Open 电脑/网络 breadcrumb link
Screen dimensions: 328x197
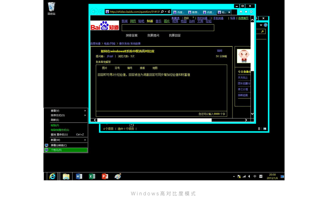pos(109,43)
